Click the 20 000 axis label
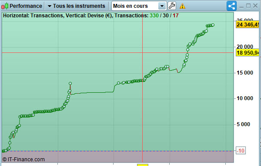The height and width of the screenshot is (166, 261). (244, 47)
